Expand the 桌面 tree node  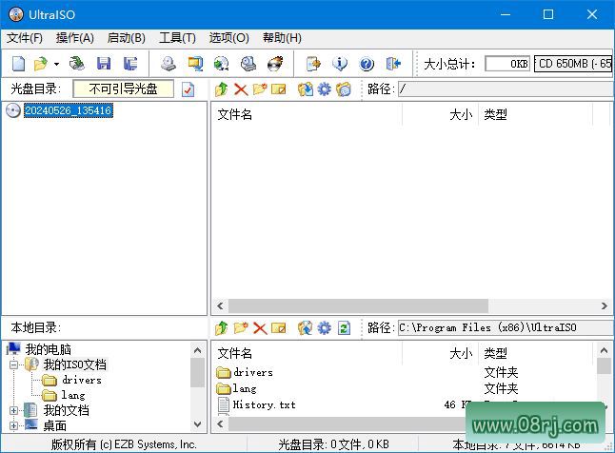click(x=13, y=425)
